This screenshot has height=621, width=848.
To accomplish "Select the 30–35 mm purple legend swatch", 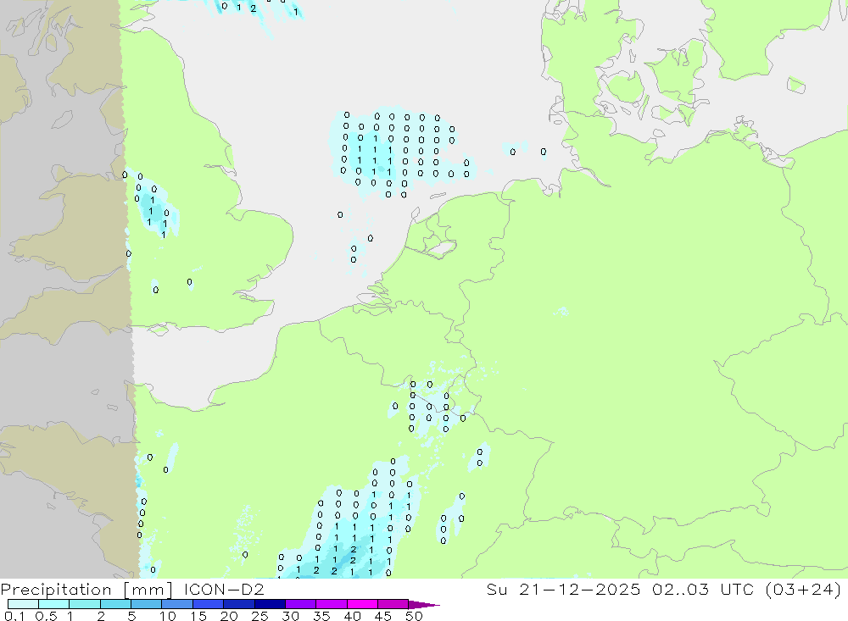I will coord(301,604).
